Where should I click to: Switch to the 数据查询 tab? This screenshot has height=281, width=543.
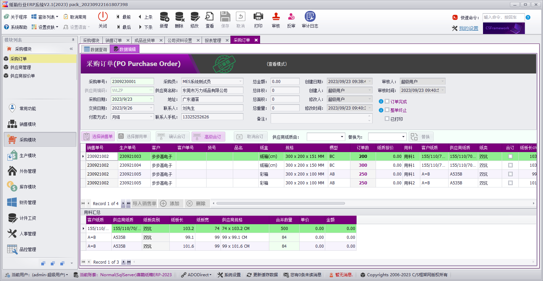click(x=95, y=49)
